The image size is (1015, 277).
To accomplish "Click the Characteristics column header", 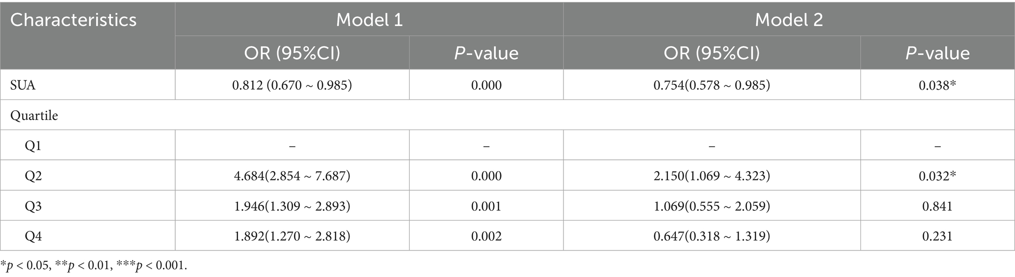I will (x=74, y=20).
